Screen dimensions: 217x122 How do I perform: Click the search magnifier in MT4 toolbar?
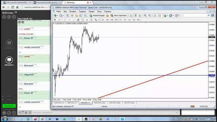point(209,15)
